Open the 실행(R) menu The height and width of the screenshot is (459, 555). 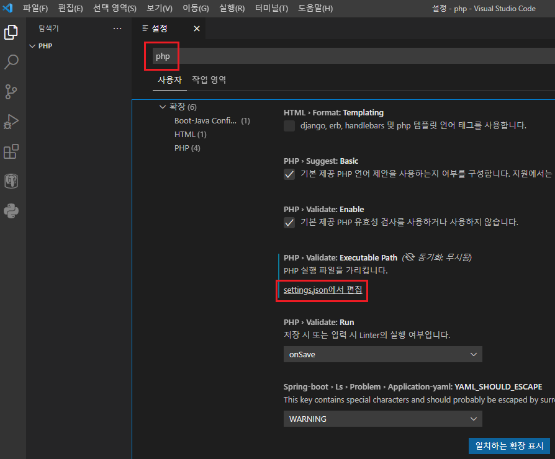click(232, 8)
